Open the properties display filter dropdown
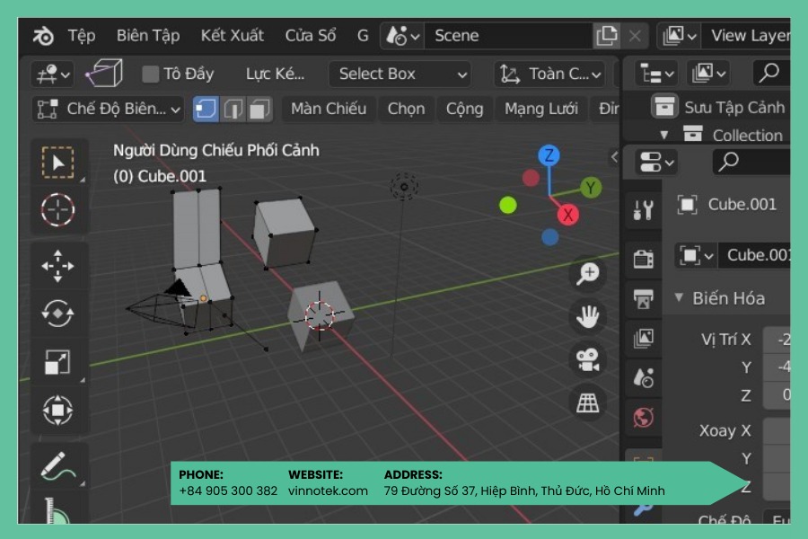This screenshot has width=808, height=539. [x=656, y=162]
